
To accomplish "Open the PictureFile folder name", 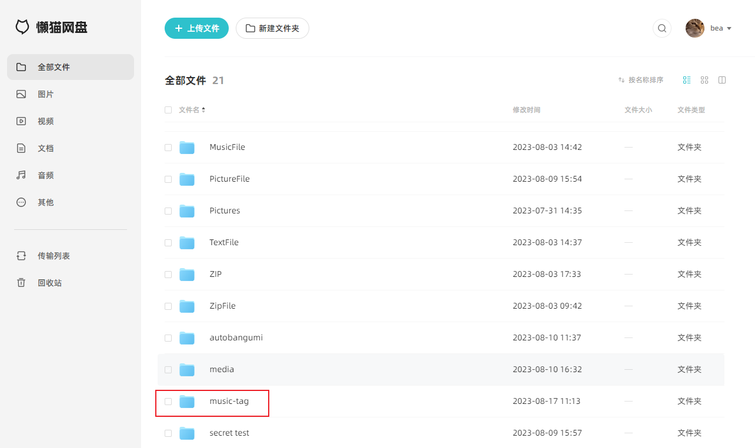I will [x=229, y=179].
